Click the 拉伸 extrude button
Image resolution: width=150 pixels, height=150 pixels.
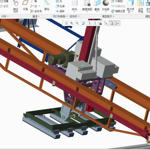pos(60,6)
